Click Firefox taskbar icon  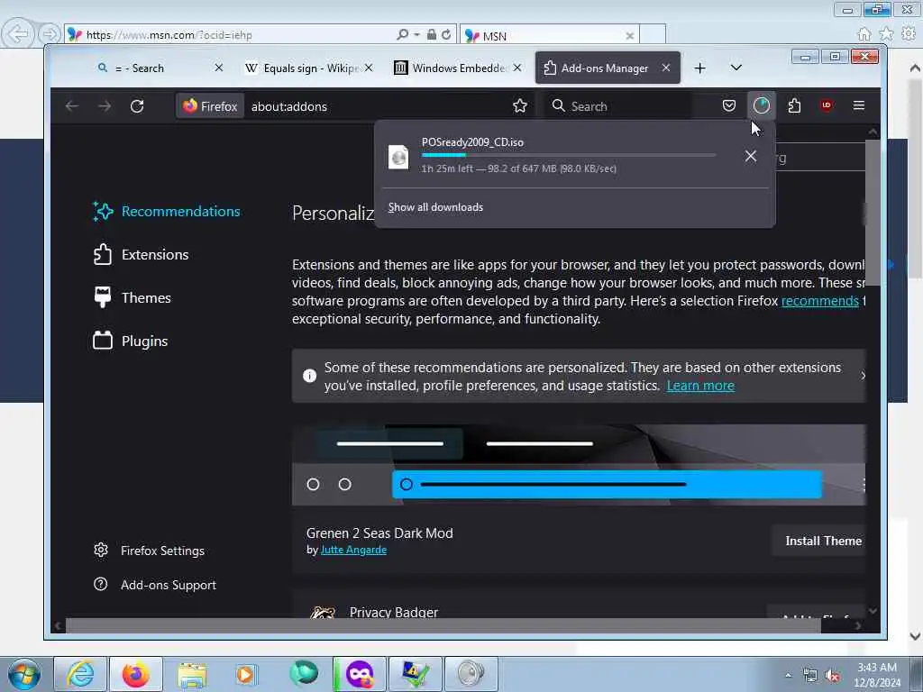click(x=136, y=674)
